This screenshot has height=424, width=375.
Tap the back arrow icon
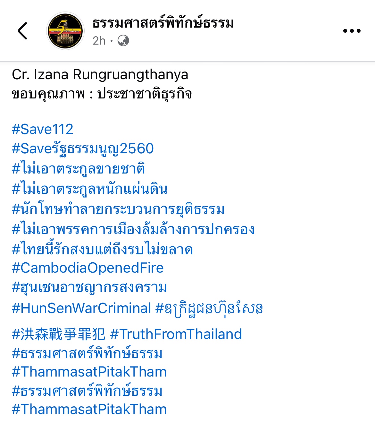pyautogui.click(x=22, y=31)
